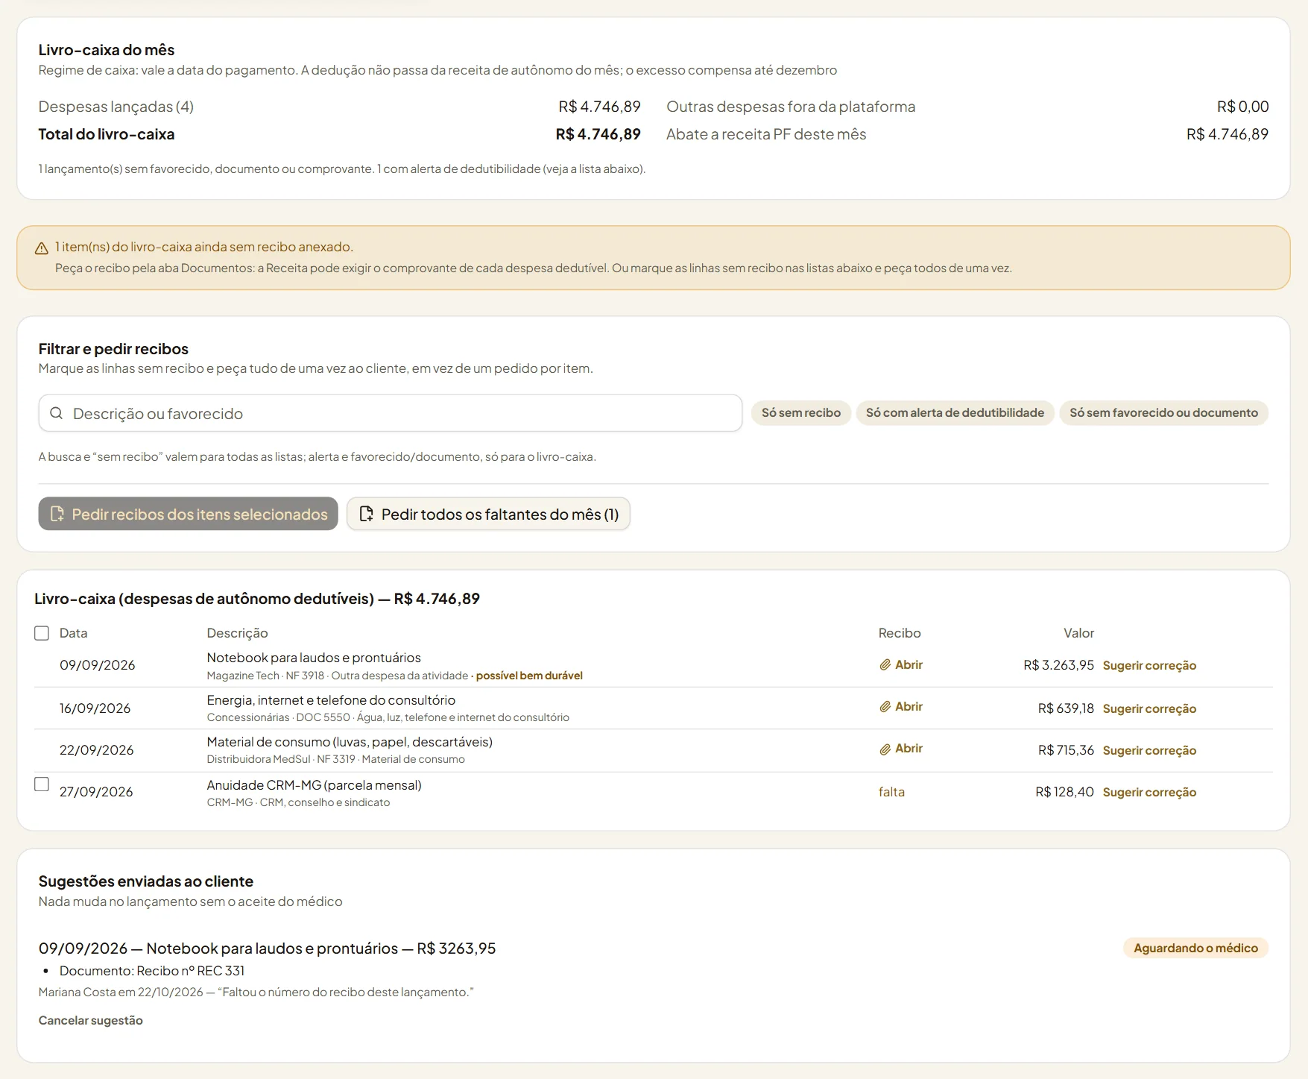This screenshot has width=1308, height=1079.
Task: Click paperclip icon for Material de consumo
Action: [x=885, y=749]
